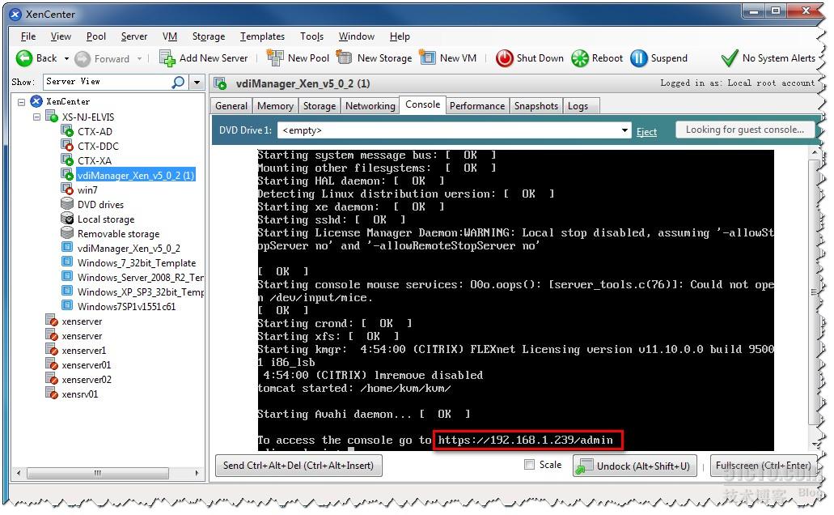Switch to the Memory tab
This screenshot has width=834, height=515.
coord(275,106)
